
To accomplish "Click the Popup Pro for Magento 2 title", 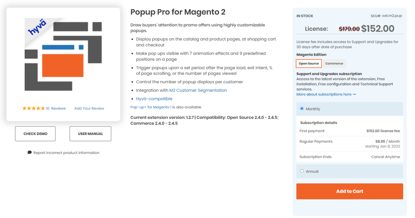I will 178,12.
